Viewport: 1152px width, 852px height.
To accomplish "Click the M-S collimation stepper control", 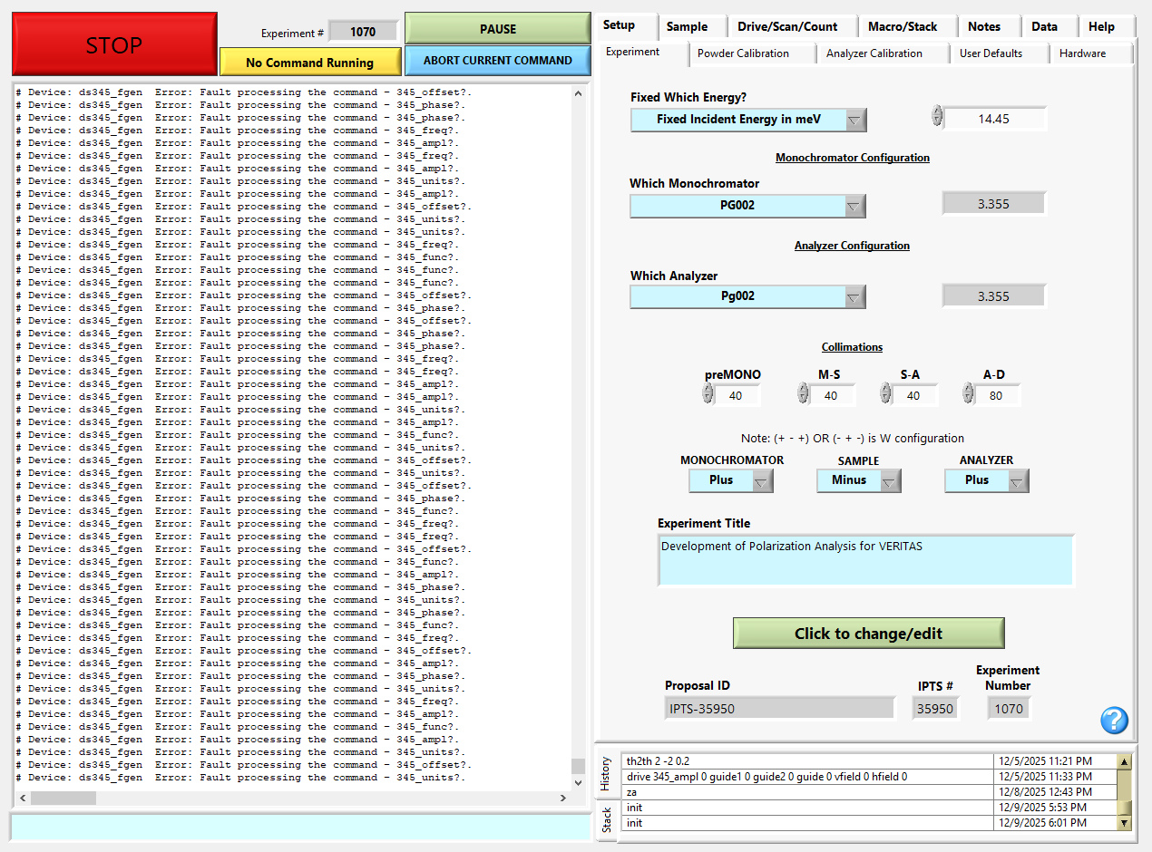I will tap(803, 394).
